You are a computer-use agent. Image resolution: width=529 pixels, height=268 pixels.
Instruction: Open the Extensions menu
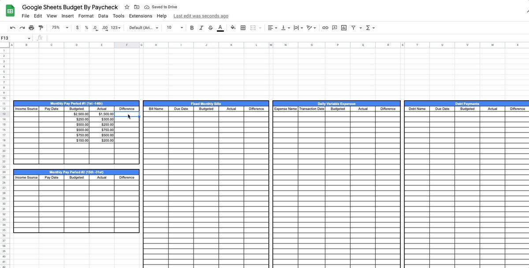point(141,16)
